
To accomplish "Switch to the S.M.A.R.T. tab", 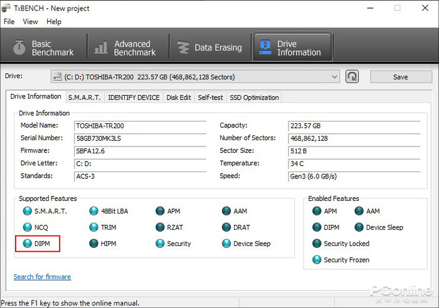I will [84, 98].
